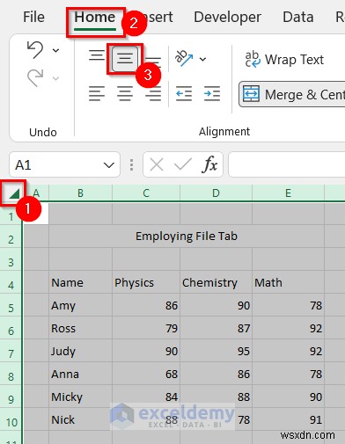Select column E header
This screenshot has height=444, width=345.
tap(288, 193)
